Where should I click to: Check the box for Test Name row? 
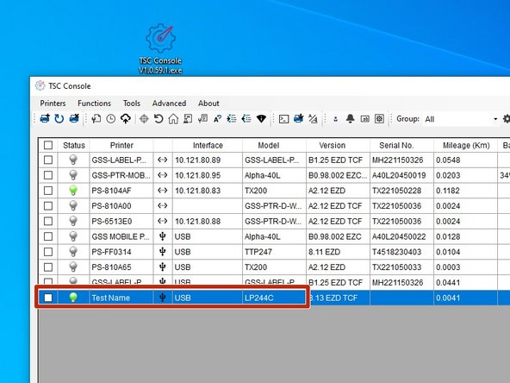(48, 298)
